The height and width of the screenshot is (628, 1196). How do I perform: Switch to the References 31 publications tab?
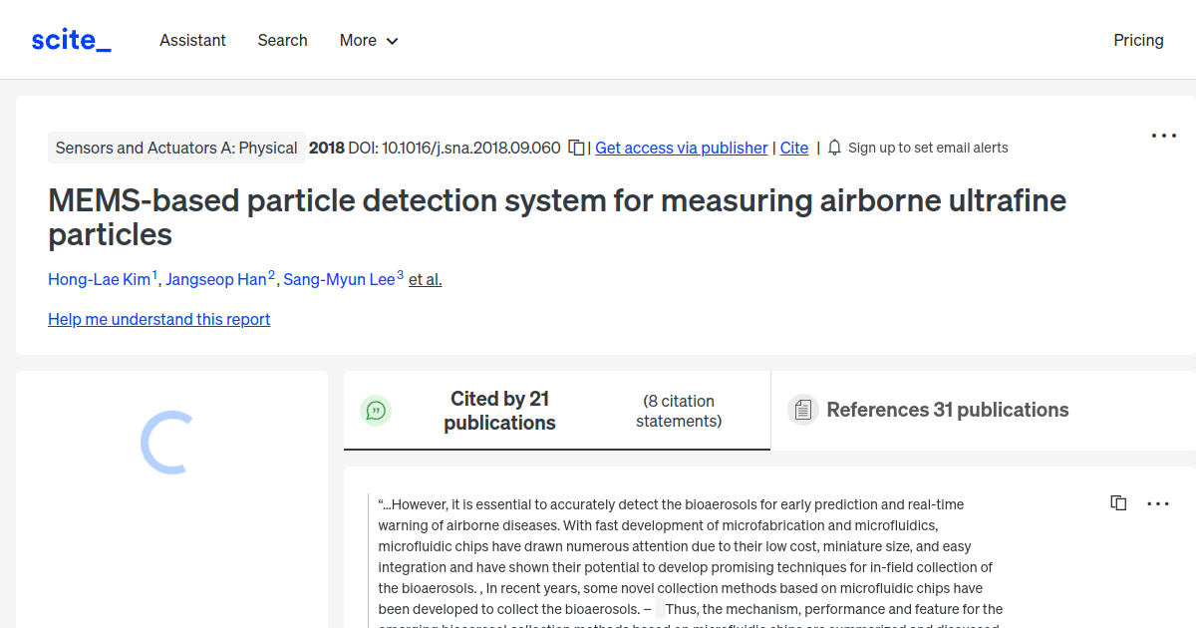click(x=947, y=410)
